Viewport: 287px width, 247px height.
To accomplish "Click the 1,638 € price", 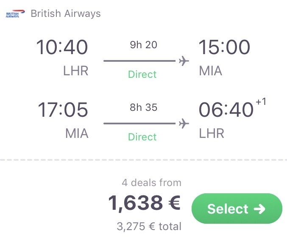I will point(145,203).
